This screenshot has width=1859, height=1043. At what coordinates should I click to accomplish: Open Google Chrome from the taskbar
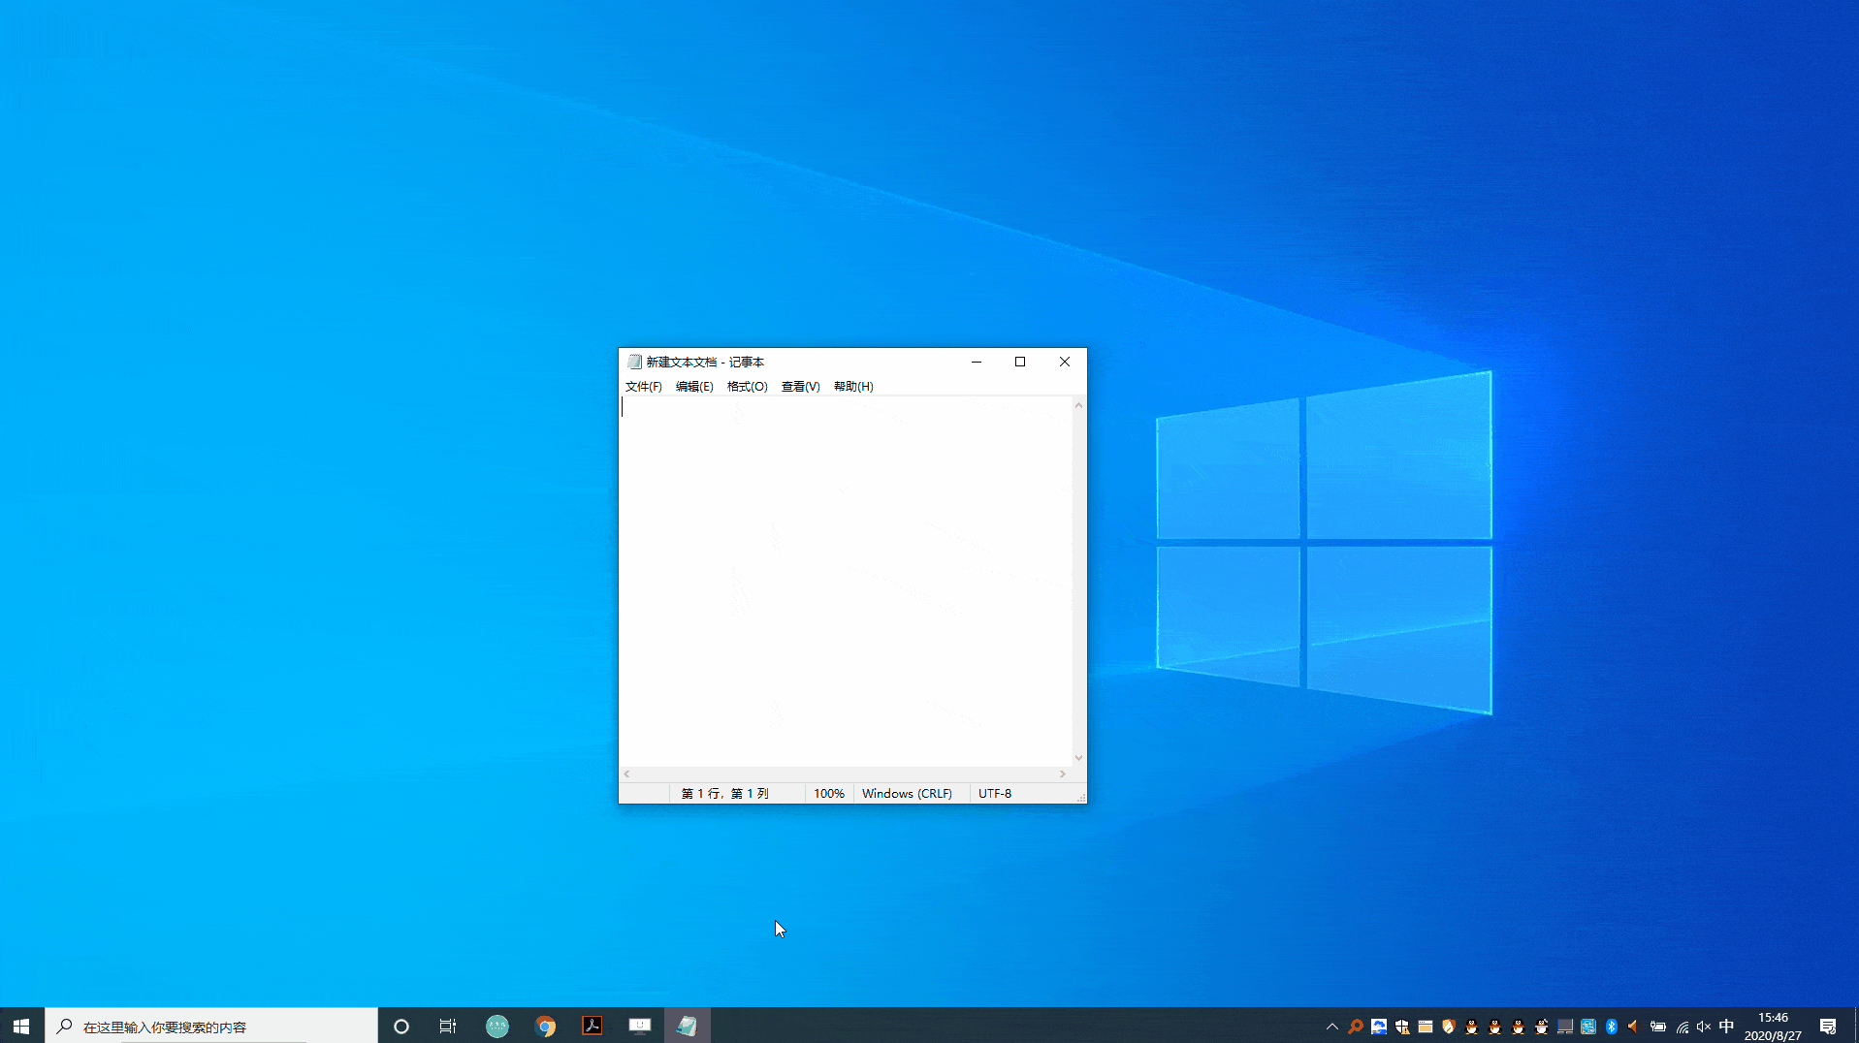click(x=545, y=1027)
